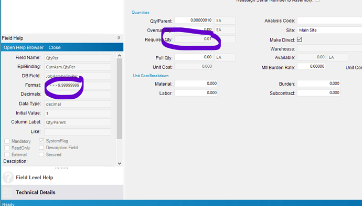The height and width of the screenshot is (206, 362).
Task: Click the Unit Cost Breakdown heading
Action: pyautogui.click(x=151, y=76)
